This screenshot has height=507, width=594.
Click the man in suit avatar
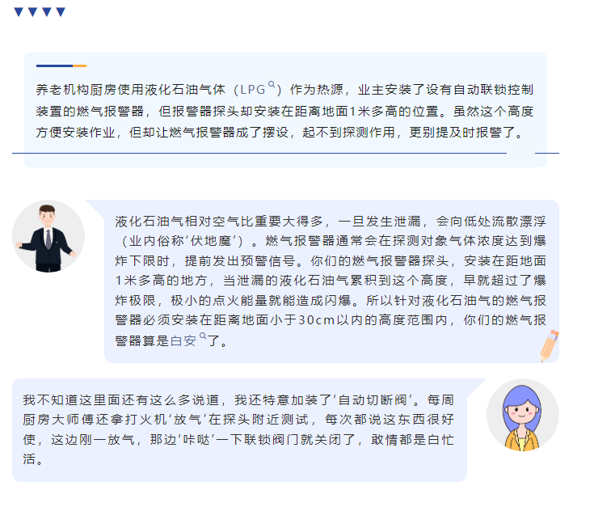pyautogui.click(x=48, y=236)
